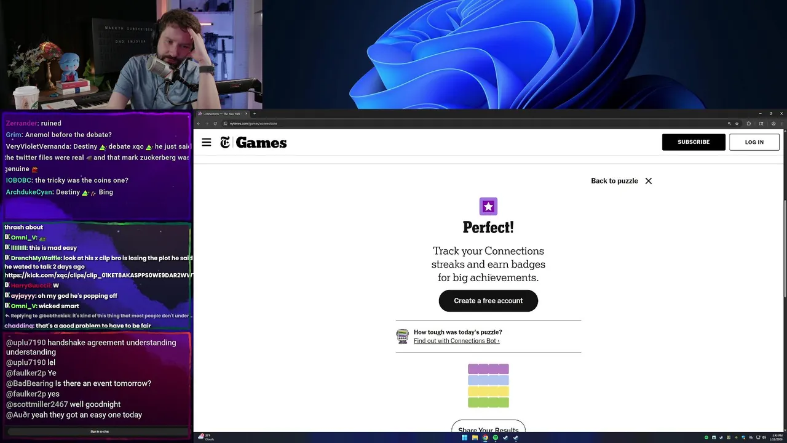Click IOBOBC's 'coins one' chat message

tap(67, 180)
